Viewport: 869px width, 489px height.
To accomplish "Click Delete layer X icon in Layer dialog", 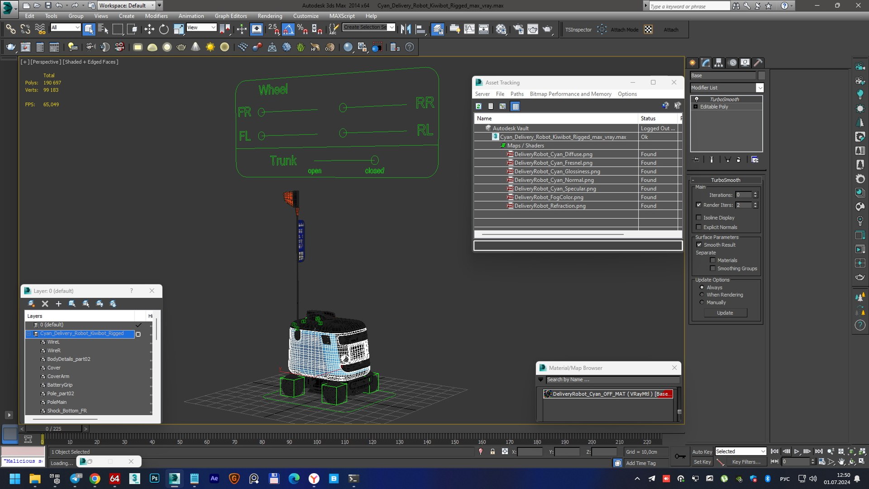I will point(45,304).
